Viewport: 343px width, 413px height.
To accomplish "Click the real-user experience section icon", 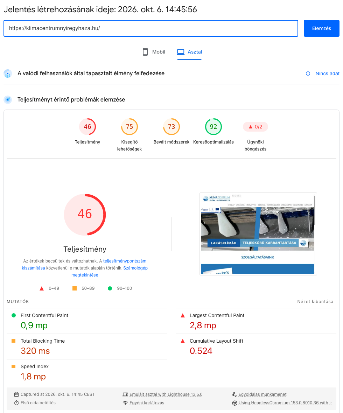I will [x=8, y=74].
